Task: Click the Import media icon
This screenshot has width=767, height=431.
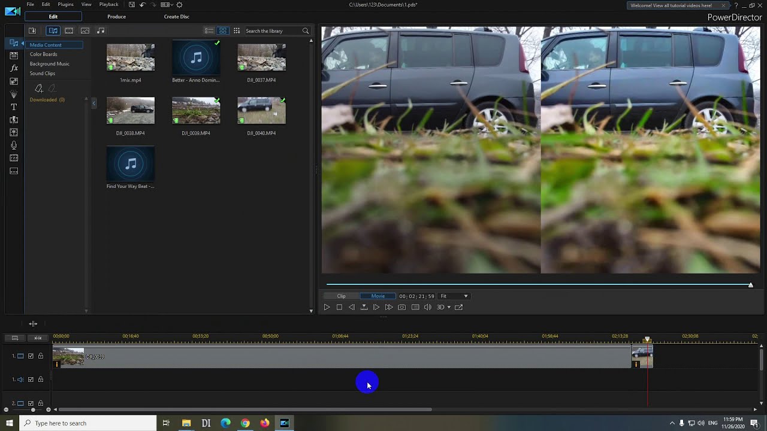Action: pyautogui.click(x=32, y=31)
